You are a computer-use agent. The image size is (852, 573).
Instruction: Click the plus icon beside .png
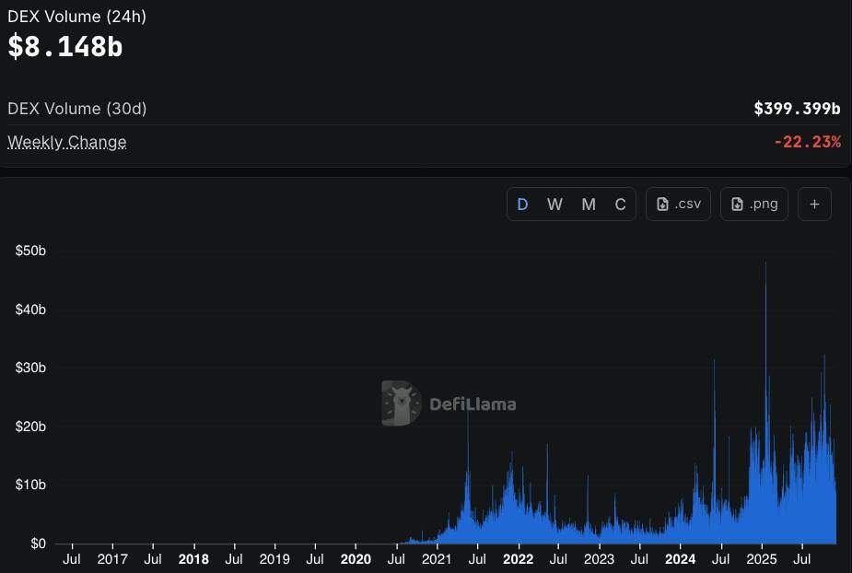[x=814, y=205]
